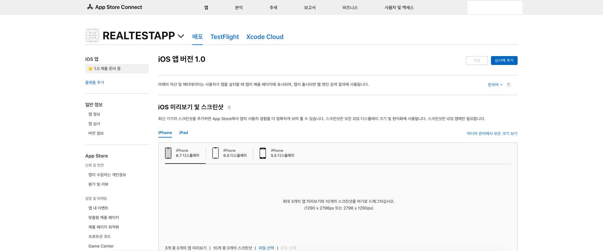Select the iPhone 6.5 display device icon
The height and width of the screenshot is (251, 603).
click(215, 153)
